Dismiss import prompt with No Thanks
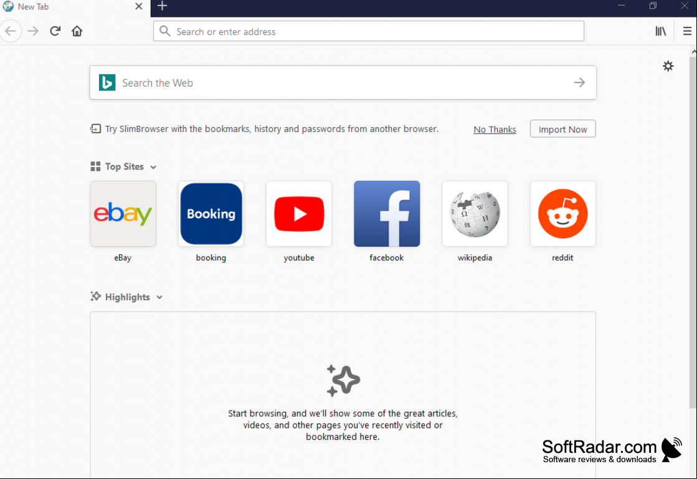Screen dimensions: 697x479 coord(495,130)
